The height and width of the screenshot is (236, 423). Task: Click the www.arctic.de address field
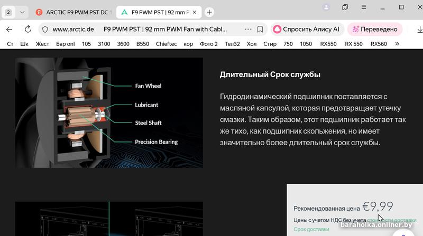point(73,29)
